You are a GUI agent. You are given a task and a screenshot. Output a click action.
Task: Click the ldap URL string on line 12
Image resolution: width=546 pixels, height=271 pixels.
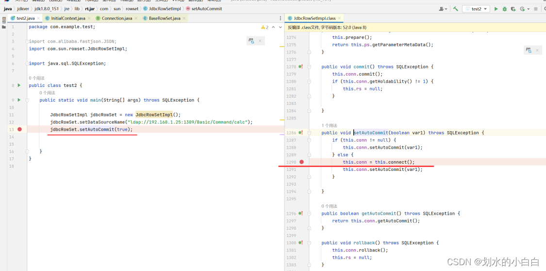coord(189,122)
